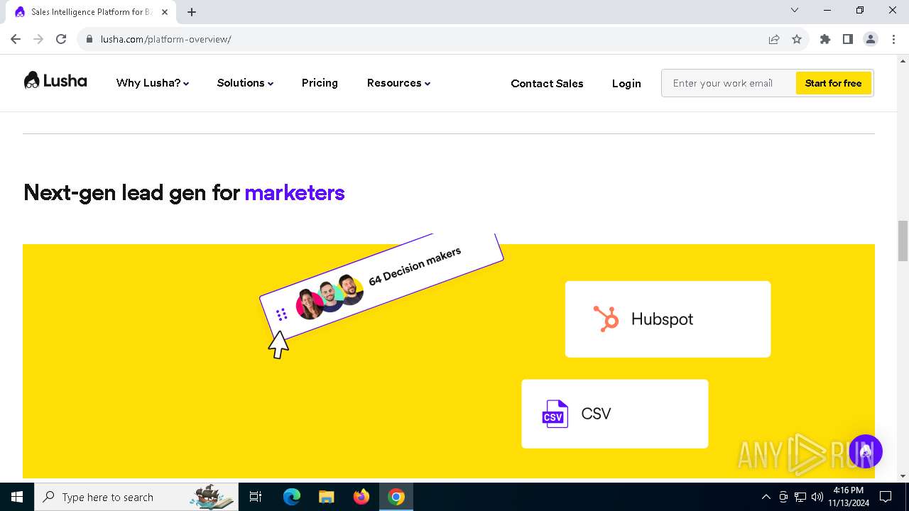The image size is (909, 511).
Task: Expand Solutions menu
Action: click(x=245, y=83)
